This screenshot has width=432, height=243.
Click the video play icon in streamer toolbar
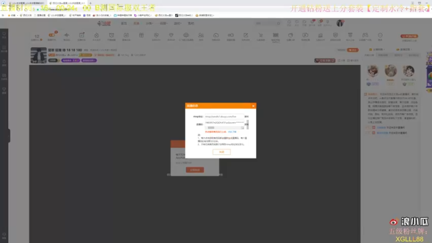(x=305, y=36)
